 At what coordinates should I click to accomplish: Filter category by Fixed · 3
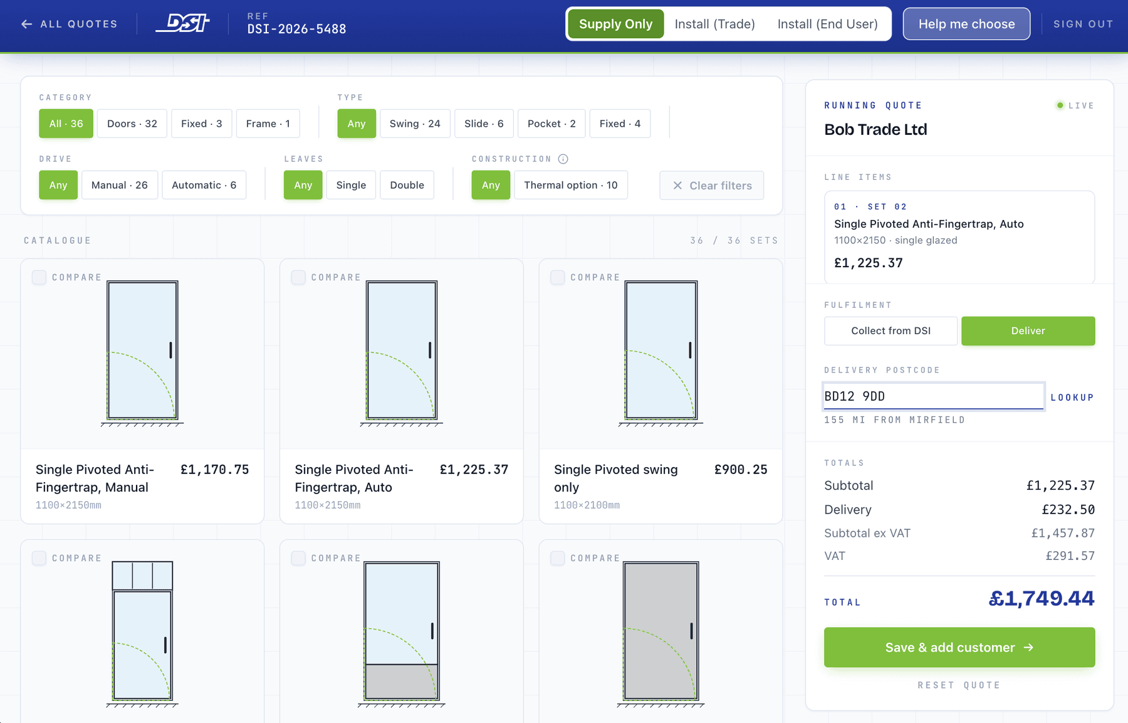point(201,124)
